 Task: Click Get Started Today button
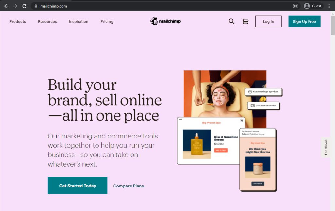click(78, 186)
